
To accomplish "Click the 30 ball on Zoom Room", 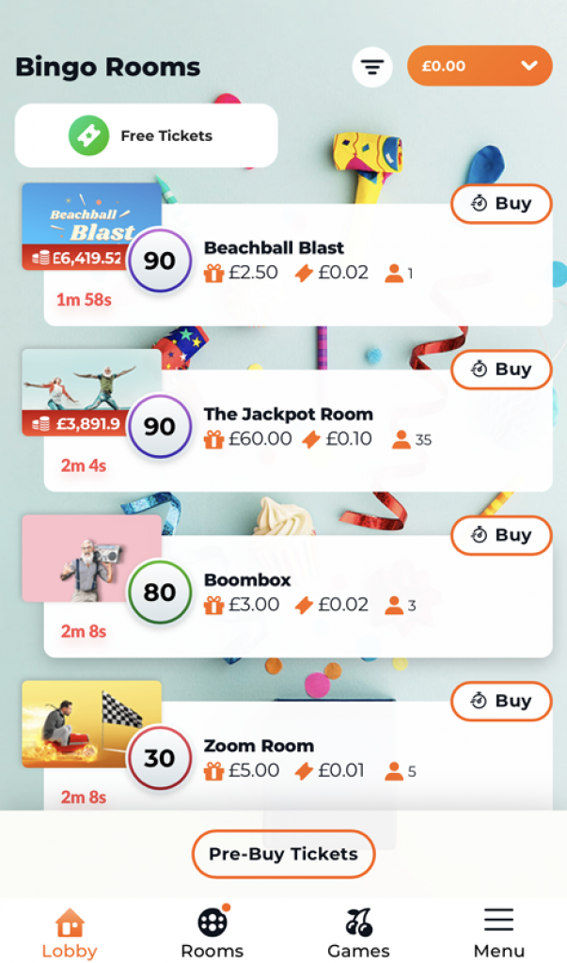I will (x=160, y=758).
